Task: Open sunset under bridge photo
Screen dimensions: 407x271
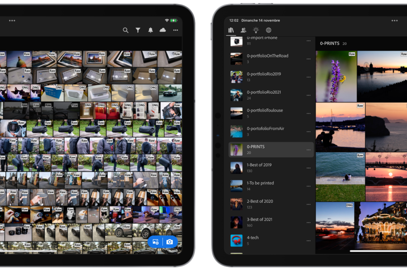Action: (x=386, y=177)
